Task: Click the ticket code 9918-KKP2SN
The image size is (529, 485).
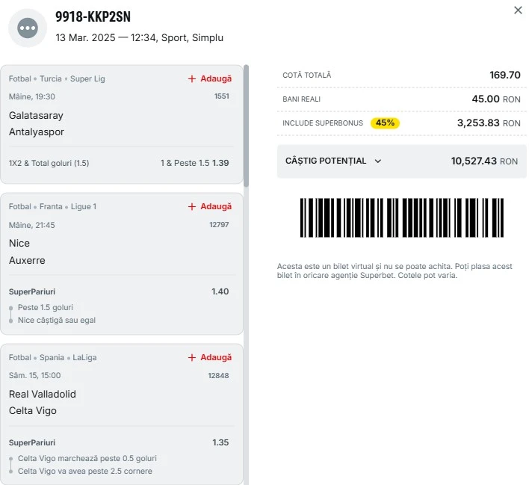Action: pos(93,16)
